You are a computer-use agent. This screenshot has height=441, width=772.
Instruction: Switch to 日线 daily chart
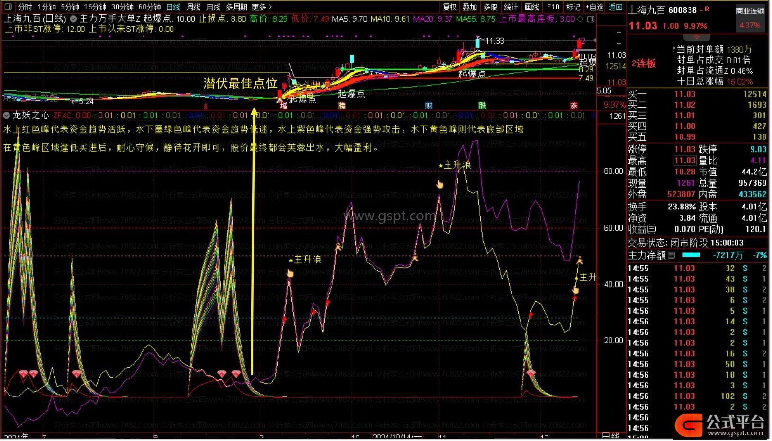click(173, 7)
